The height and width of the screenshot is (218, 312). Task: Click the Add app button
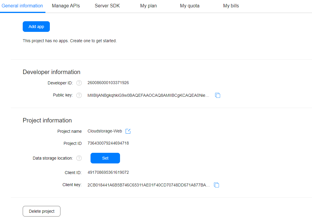coord(36,27)
